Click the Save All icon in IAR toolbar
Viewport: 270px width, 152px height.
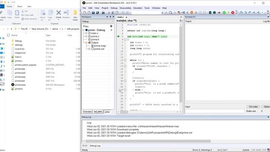click(97, 13)
